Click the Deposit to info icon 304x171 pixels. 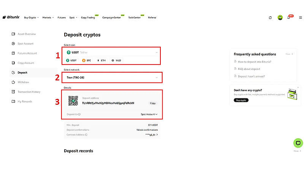tap(79, 114)
